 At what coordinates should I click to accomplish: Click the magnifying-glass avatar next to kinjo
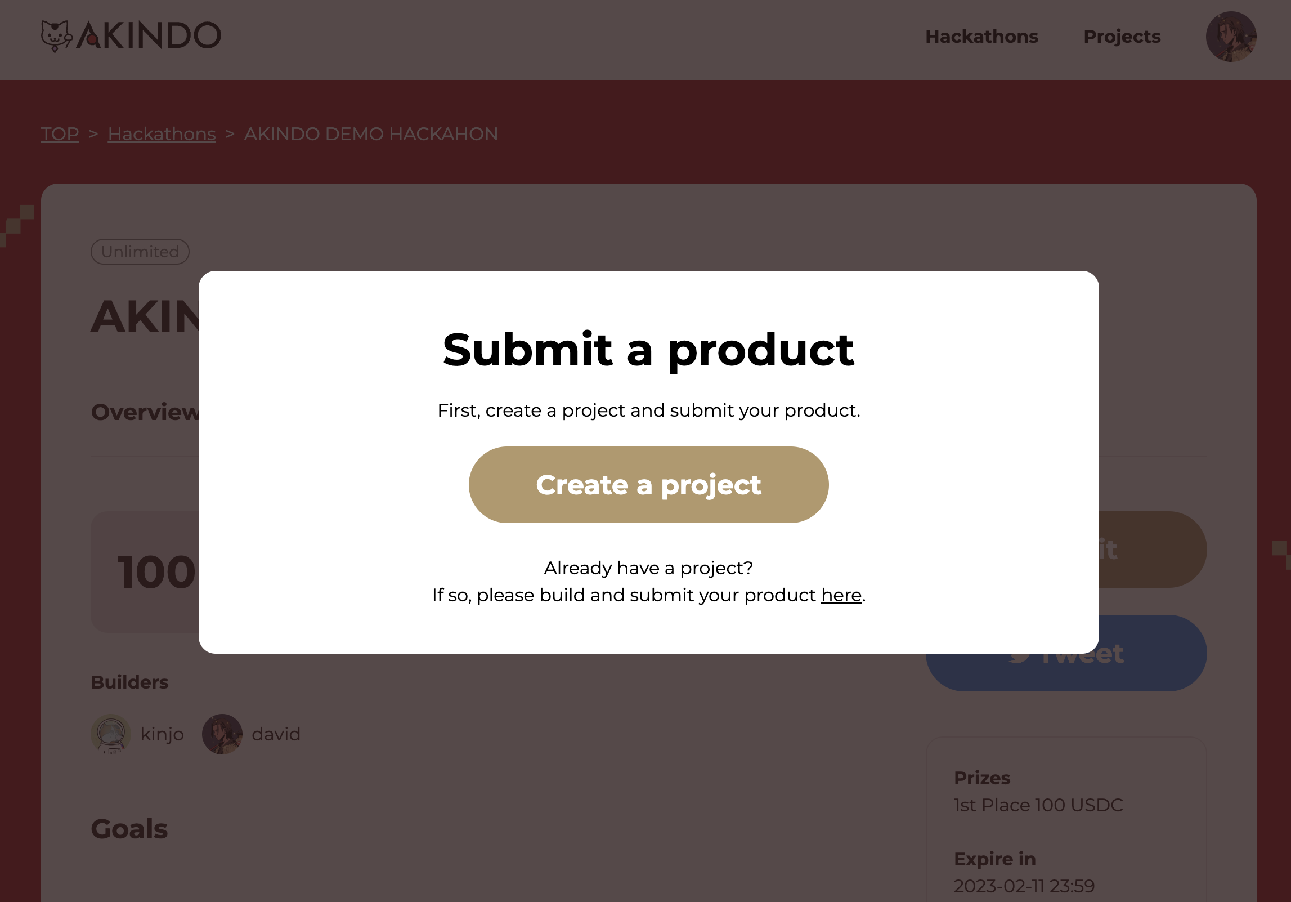(111, 733)
